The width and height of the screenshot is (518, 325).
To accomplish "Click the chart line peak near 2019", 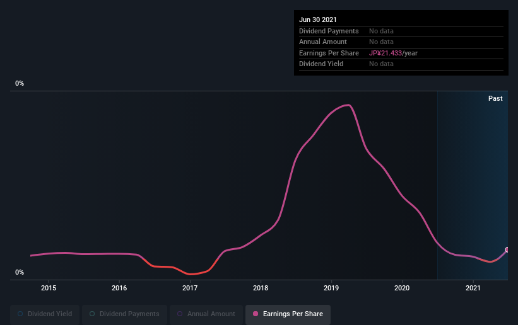I will point(348,105).
